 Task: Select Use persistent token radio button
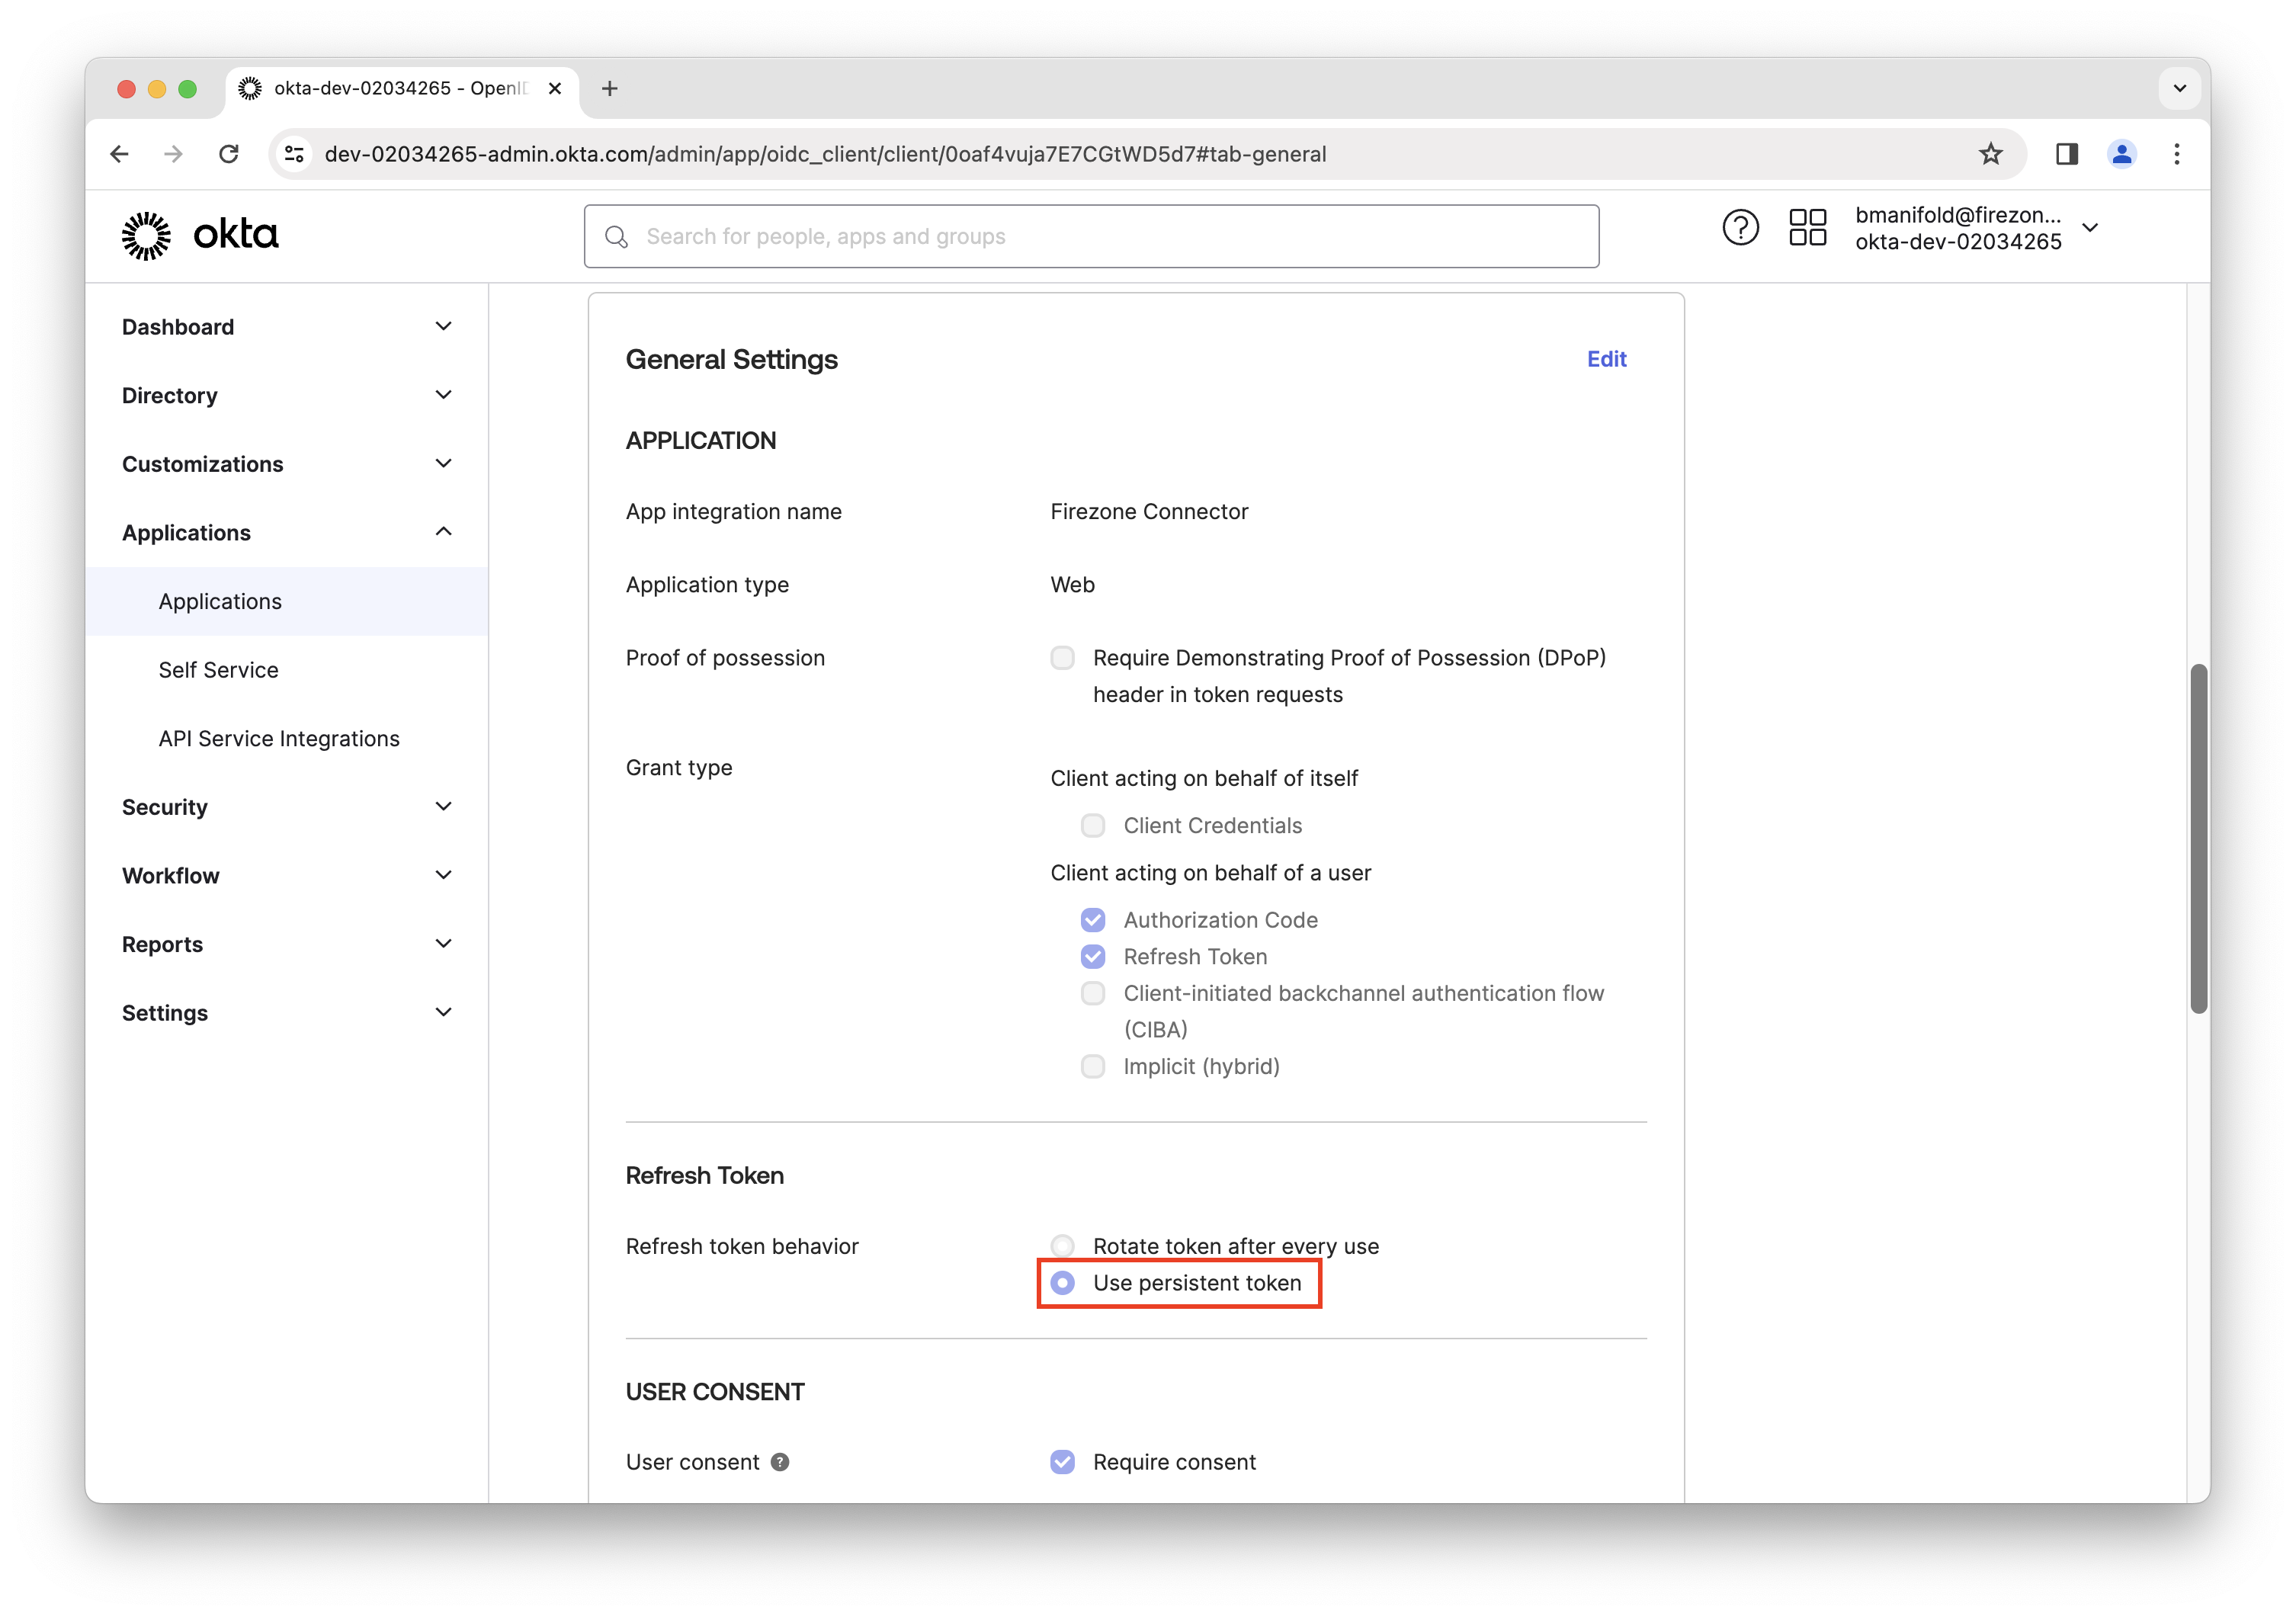[1063, 1284]
